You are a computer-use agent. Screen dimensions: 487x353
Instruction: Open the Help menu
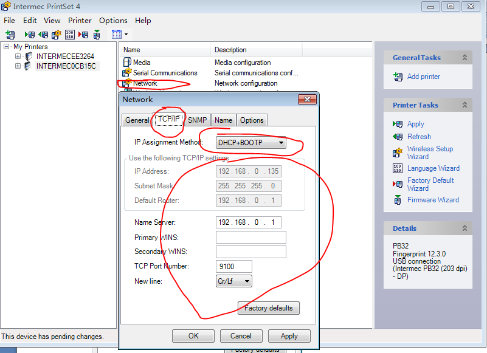coord(143,21)
